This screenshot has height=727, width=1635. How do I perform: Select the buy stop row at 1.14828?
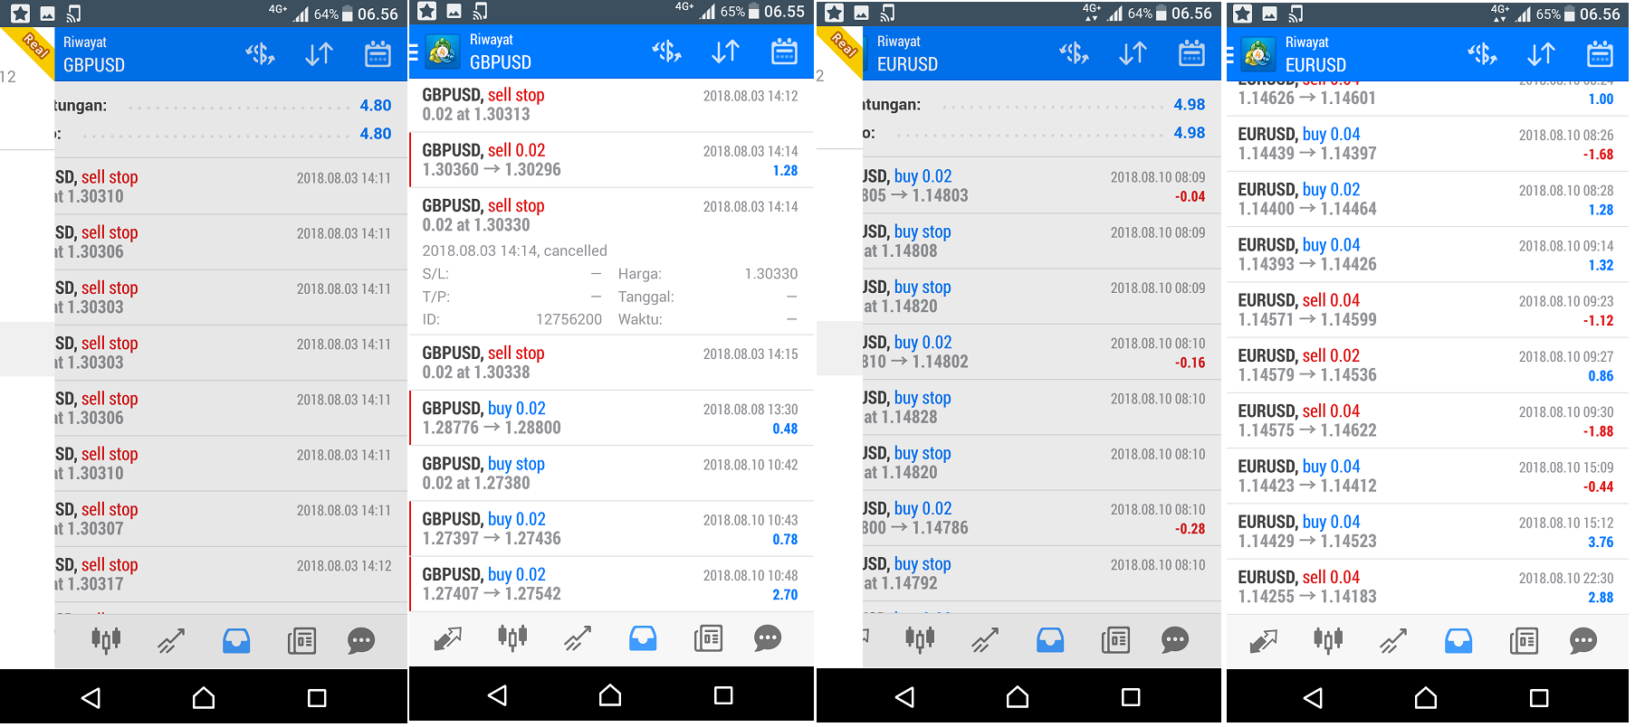click(x=1041, y=407)
